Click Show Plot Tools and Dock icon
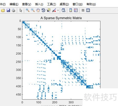Screen dimensions: 118x106 pos(88,10)
